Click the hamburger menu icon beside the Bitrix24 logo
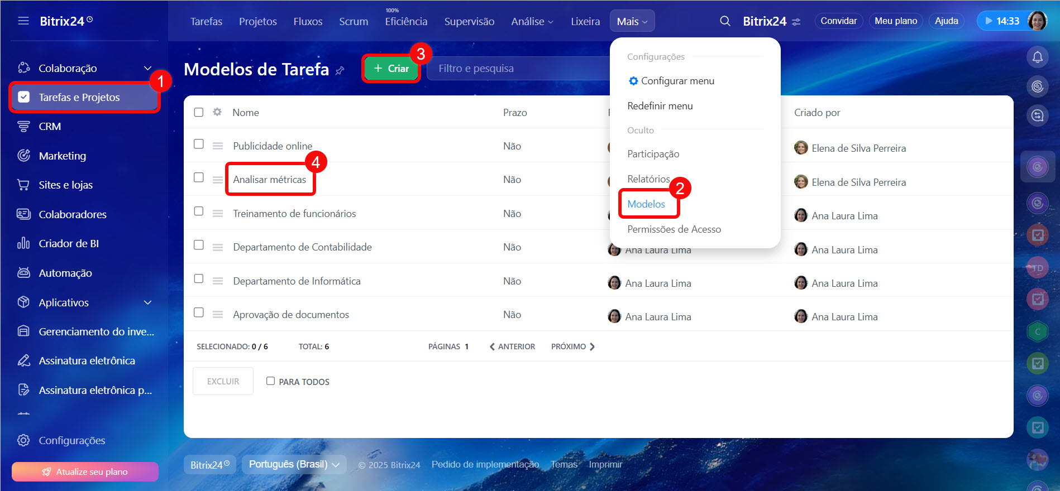The image size is (1060, 491). pyautogui.click(x=23, y=21)
